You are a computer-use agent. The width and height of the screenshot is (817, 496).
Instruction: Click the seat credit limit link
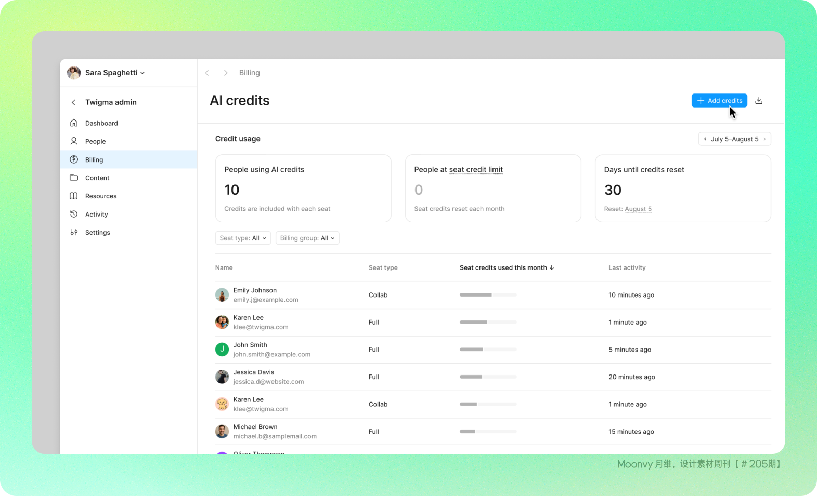[475, 170]
